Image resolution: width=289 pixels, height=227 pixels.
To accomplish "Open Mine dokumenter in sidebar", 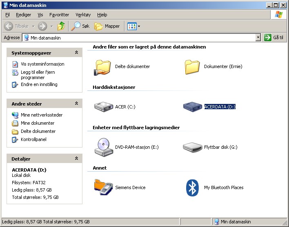I will coord(38,123).
